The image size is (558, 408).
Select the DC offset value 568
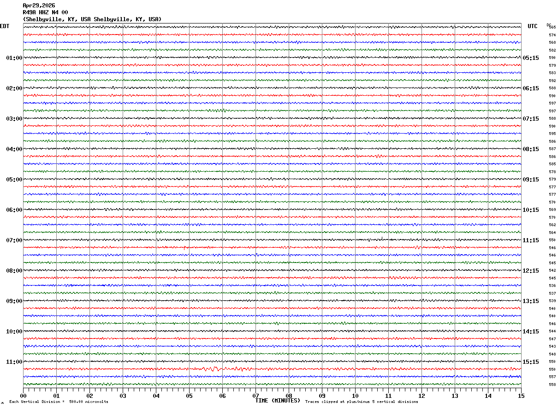[x=552, y=43]
